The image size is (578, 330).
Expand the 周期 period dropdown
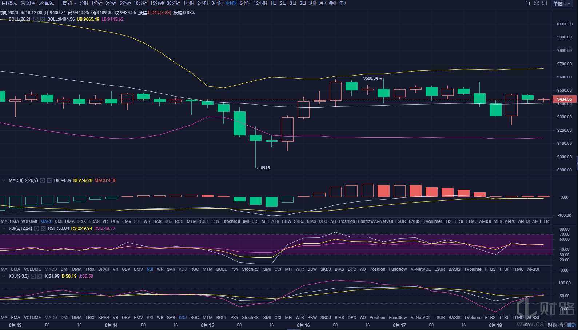(69, 3)
